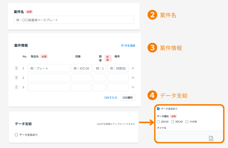Click the file upload icon
Screen dimensions: 228x148
211,139
